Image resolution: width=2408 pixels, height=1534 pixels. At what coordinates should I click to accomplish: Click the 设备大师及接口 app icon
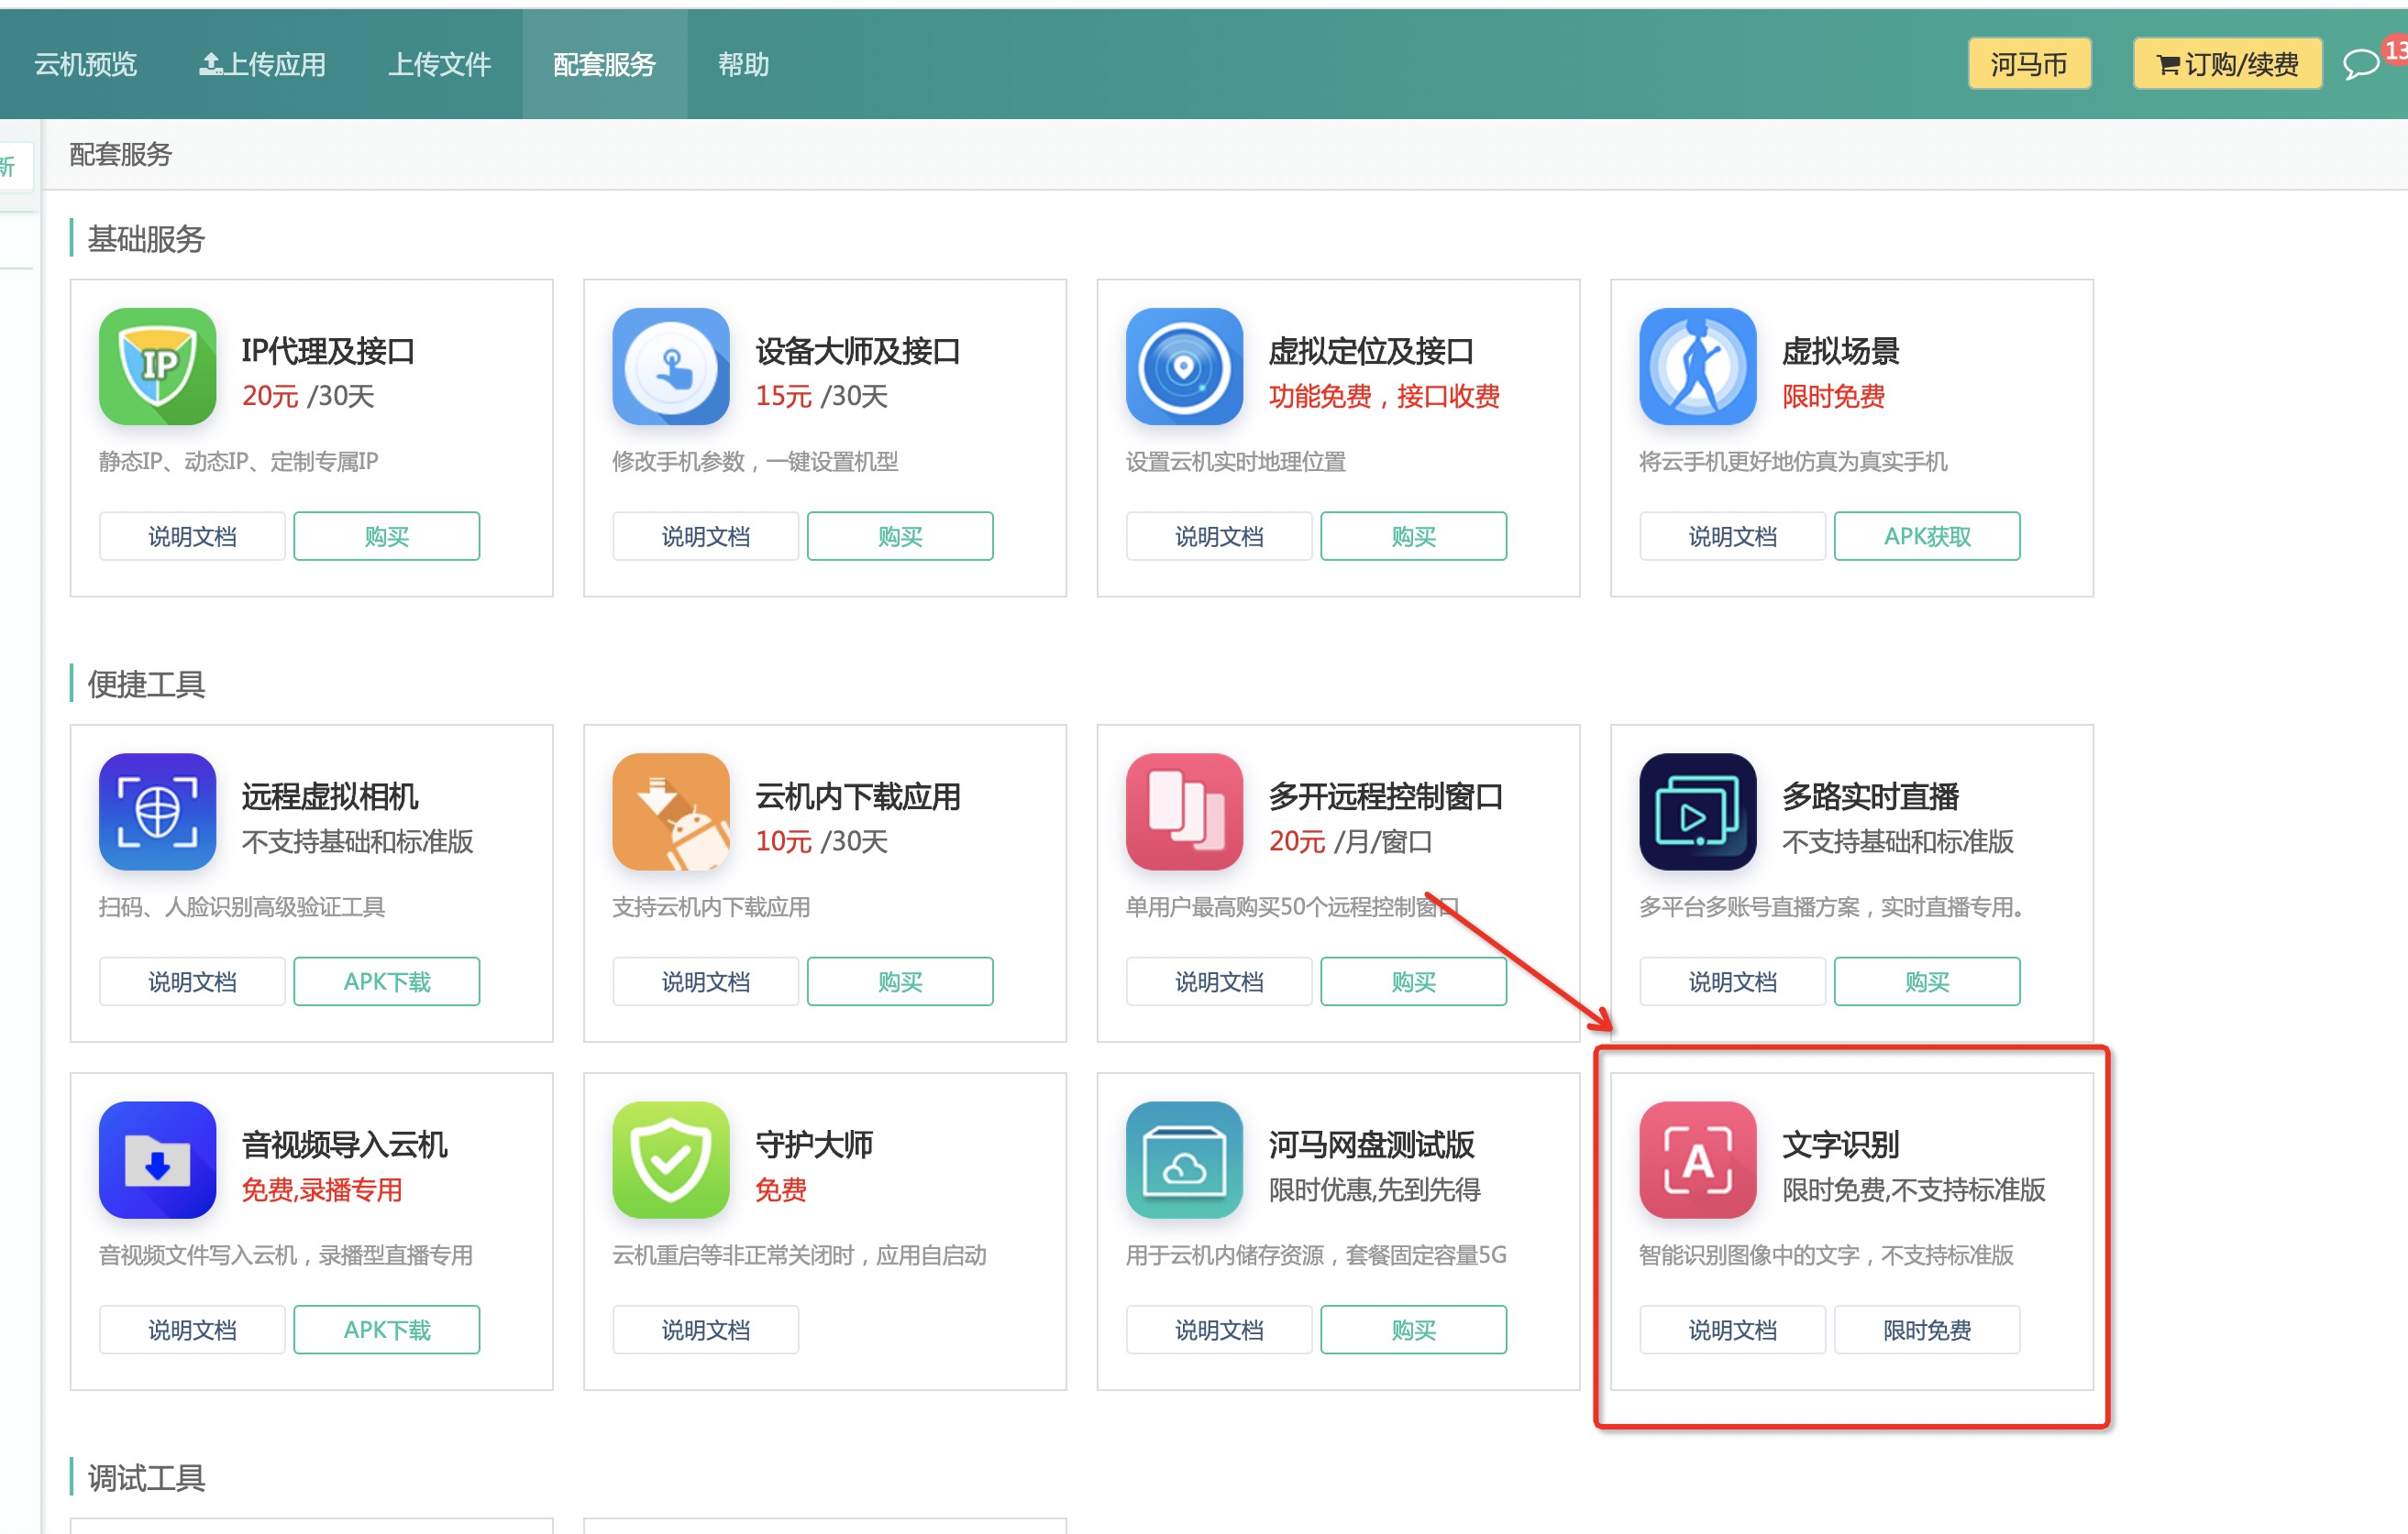[671, 367]
